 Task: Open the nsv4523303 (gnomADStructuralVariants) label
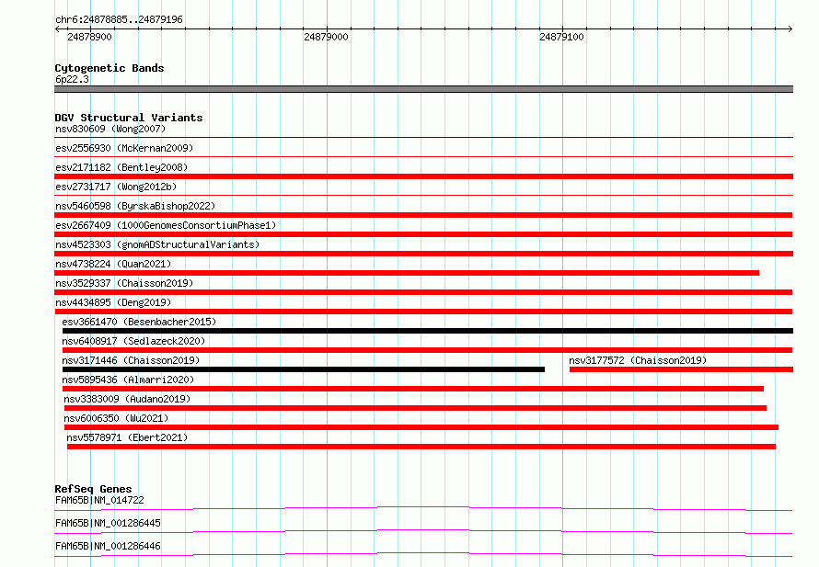(157, 244)
